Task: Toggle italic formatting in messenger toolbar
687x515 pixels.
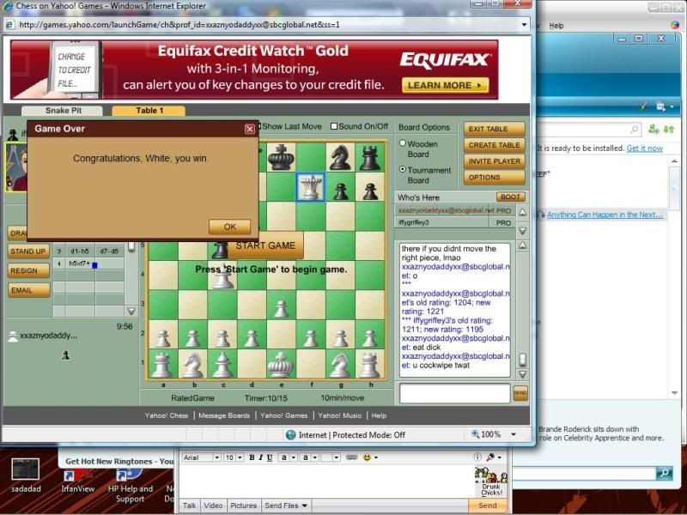Action: tap(261, 457)
